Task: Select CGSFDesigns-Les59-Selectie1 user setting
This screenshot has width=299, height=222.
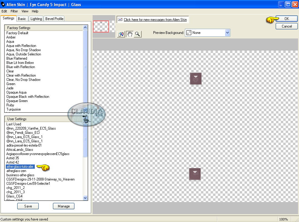Action: point(28,184)
